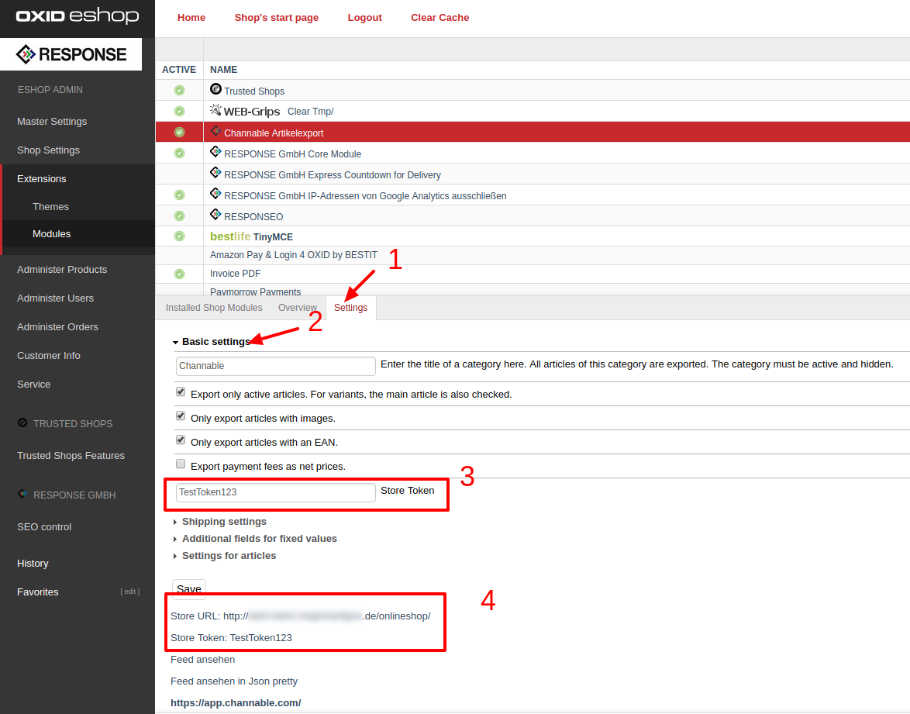Expand Settings for articles section
The width and height of the screenshot is (910, 714).
(224, 556)
